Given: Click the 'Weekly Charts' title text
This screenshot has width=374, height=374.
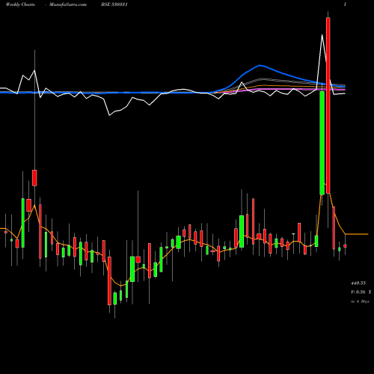Looking at the screenshot, I should [20, 4].
